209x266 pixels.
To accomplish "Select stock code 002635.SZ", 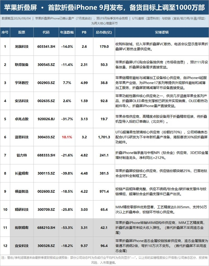I will point(46,101).
